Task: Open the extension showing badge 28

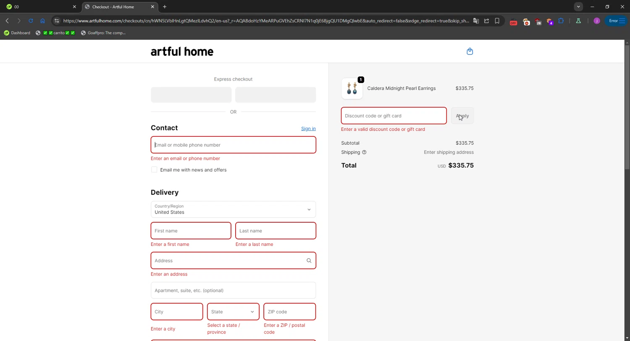Action: tap(538, 22)
